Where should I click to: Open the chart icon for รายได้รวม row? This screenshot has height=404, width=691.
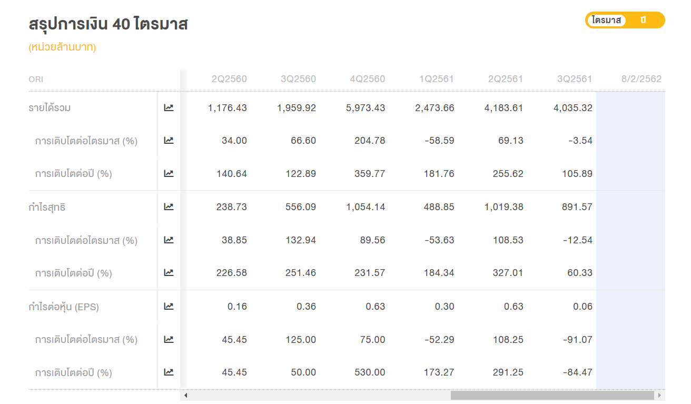[x=169, y=107]
